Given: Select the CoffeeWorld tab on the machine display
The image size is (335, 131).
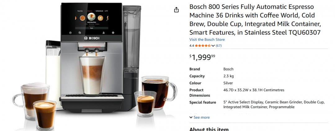Looking at the screenshot, I should point(99,11).
